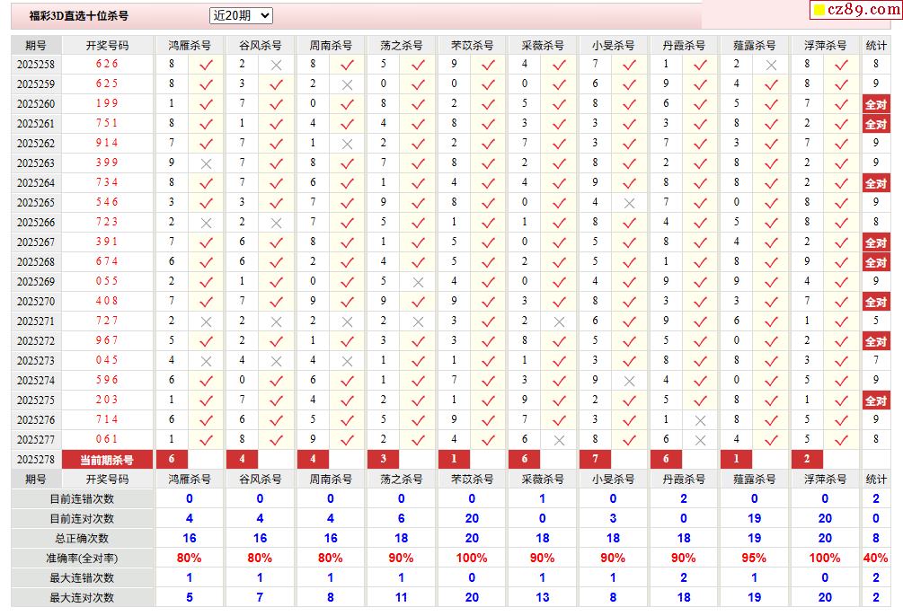Click period number 2025278
This screenshot has height=616, width=903.
36,460
